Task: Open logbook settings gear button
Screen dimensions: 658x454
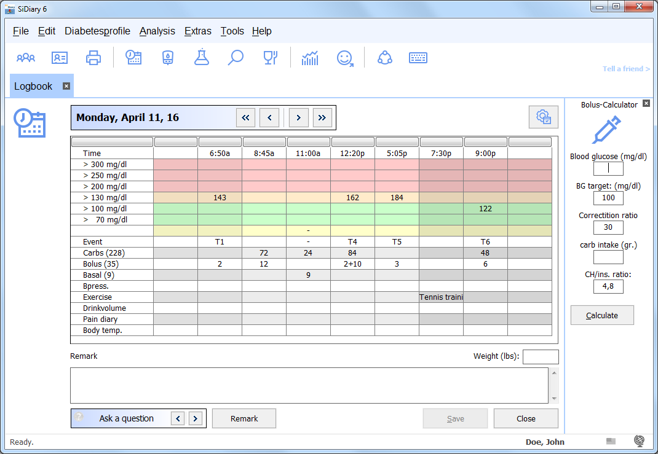Action: coord(544,117)
